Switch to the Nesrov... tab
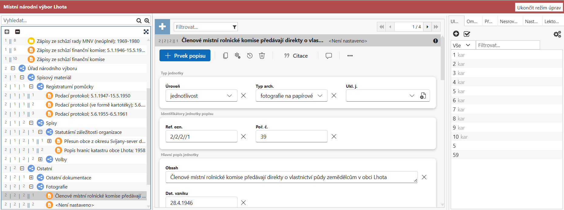The height and width of the screenshot is (210, 564). click(508, 21)
